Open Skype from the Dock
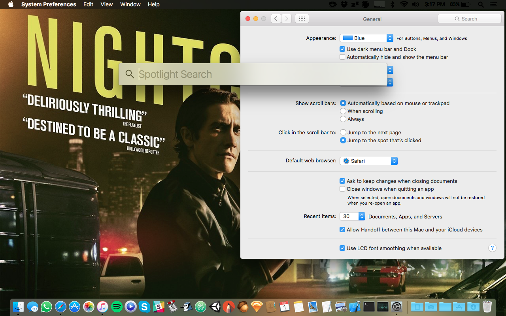 click(x=145, y=307)
